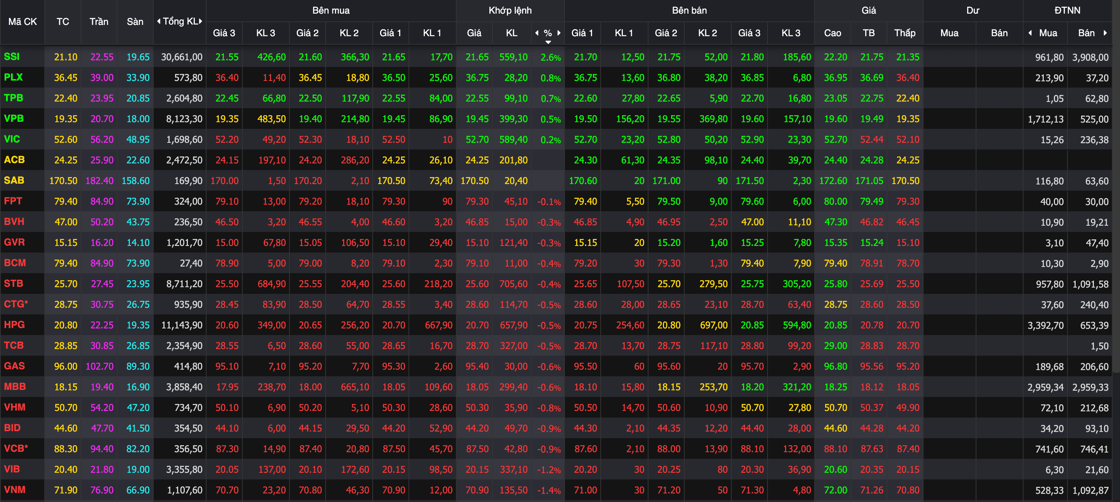The width and height of the screenshot is (1120, 502).
Task: Click sort-descending indicator under % header
Action: coord(548,42)
